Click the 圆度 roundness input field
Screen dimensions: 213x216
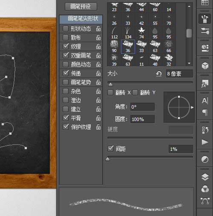142,119
